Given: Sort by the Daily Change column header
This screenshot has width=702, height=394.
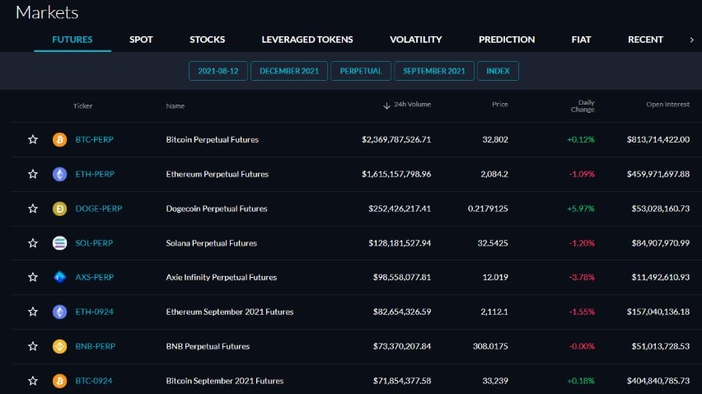Looking at the screenshot, I should tap(583, 106).
